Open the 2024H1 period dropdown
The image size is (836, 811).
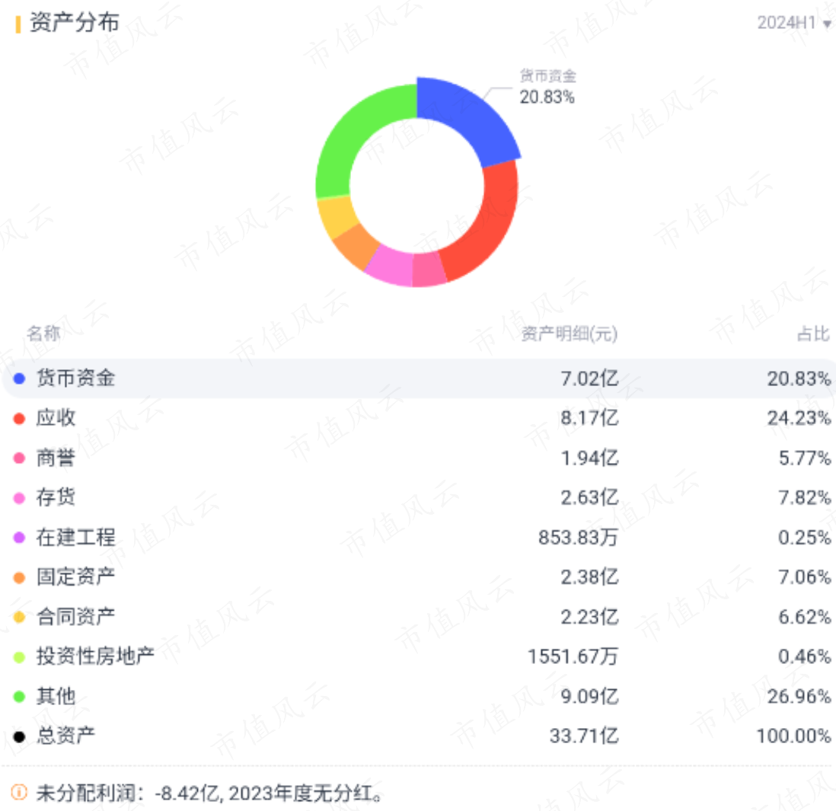click(794, 23)
